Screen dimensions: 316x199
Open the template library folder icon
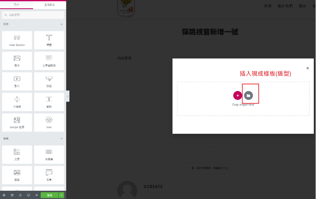(x=248, y=95)
